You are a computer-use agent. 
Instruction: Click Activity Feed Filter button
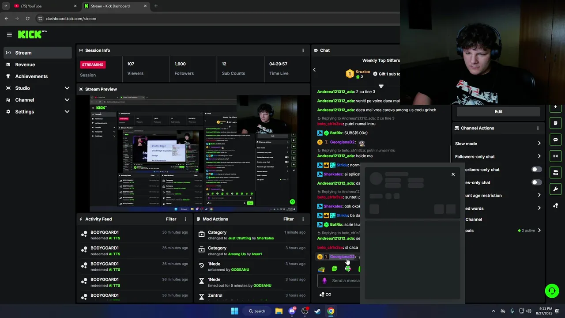[171, 219]
